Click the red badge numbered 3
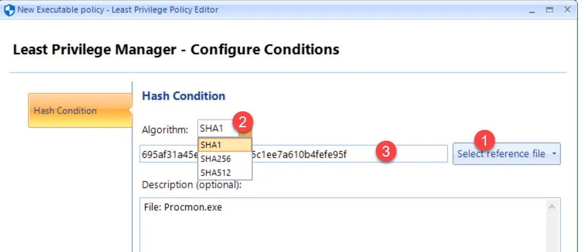This screenshot has width=582, height=252. (386, 152)
